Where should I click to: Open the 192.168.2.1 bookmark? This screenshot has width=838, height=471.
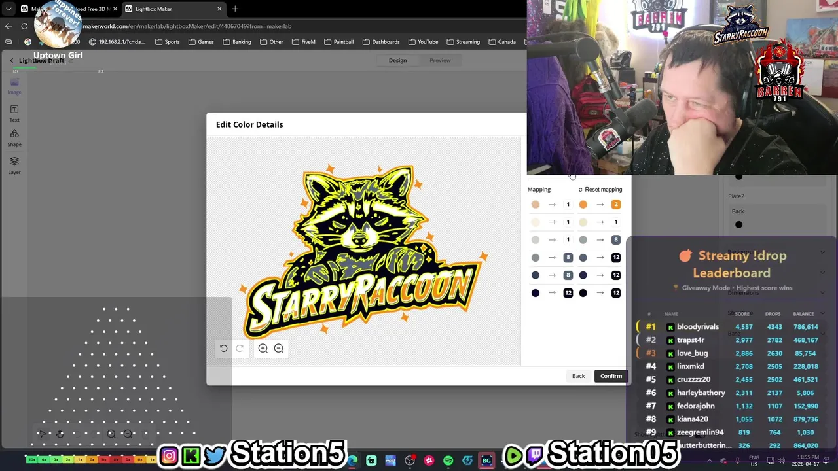click(x=117, y=42)
